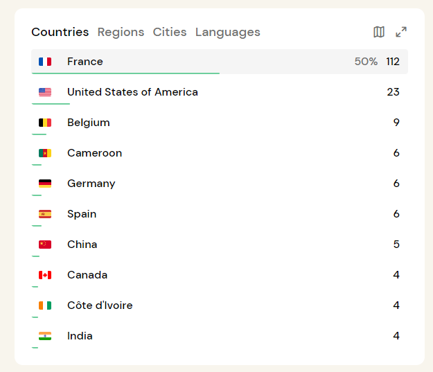The width and height of the screenshot is (433, 372).
Task: Click the France flag icon
Action: [45, 62]
